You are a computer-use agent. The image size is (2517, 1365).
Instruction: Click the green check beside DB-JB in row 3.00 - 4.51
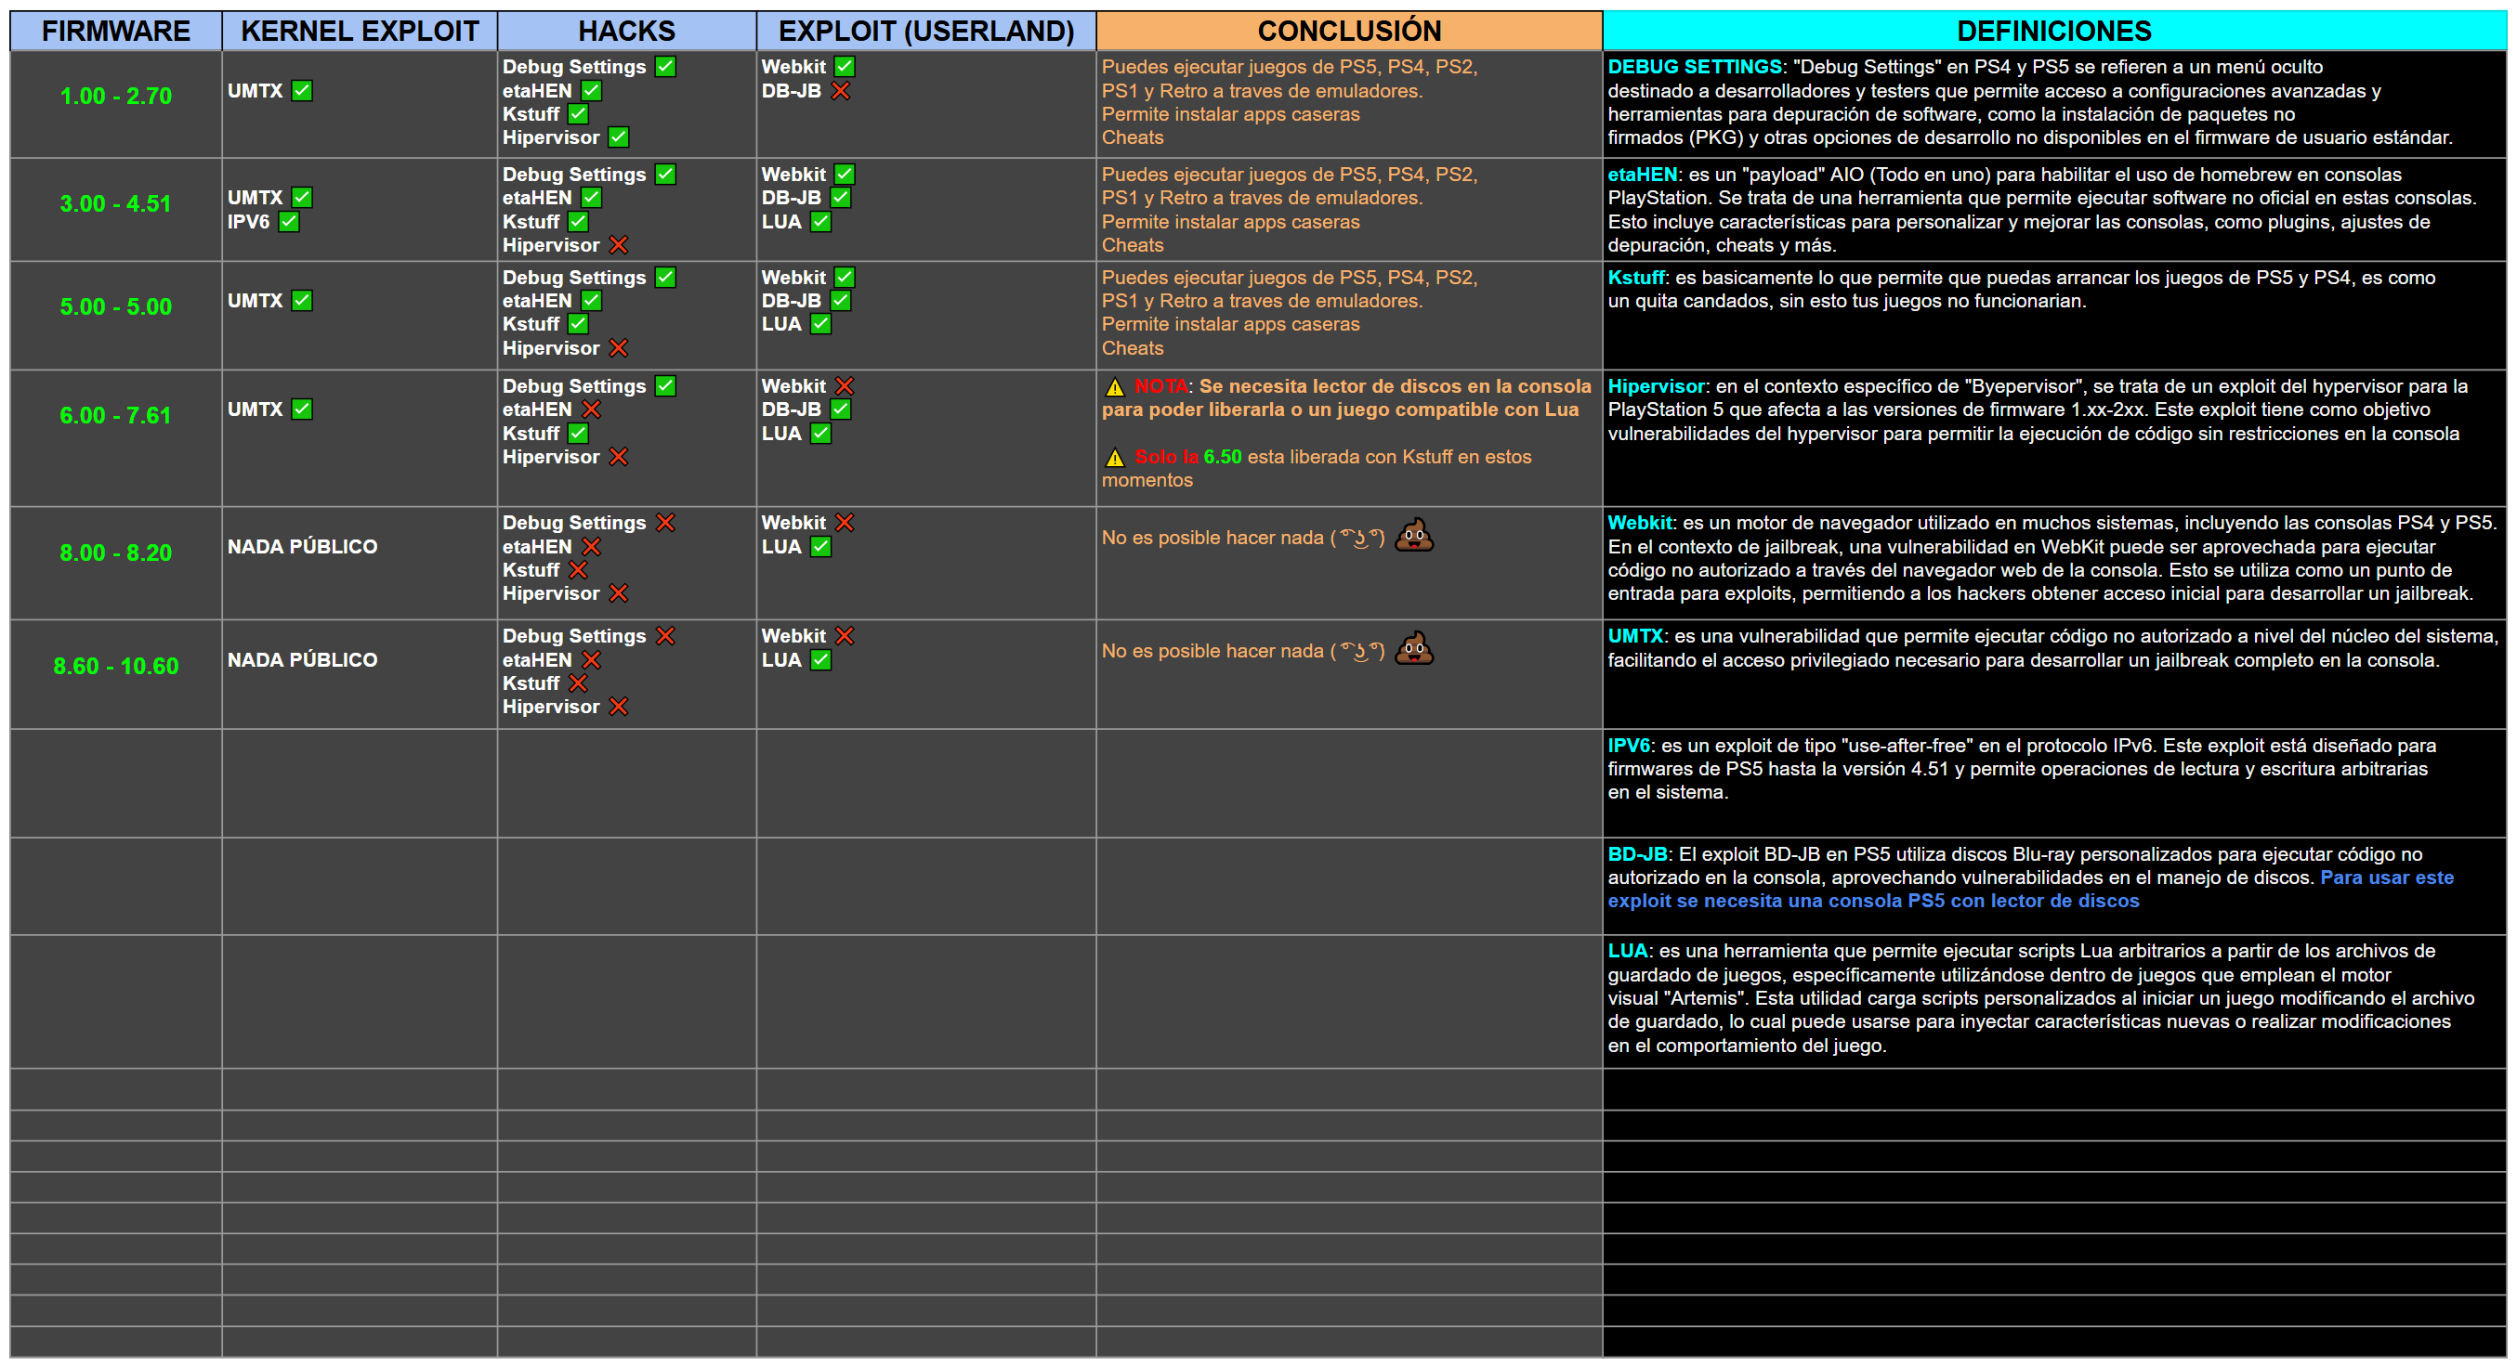pyautogui.click(x=840, y=198)
